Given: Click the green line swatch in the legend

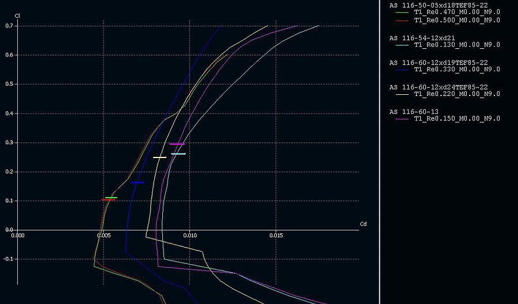Looking at the screenshot, I should (x=402, y=13).
